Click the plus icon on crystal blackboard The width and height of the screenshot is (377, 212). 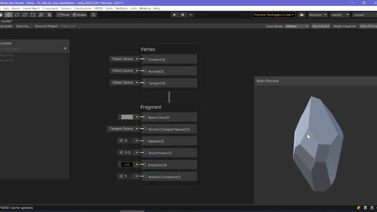[x=65, y=48]
